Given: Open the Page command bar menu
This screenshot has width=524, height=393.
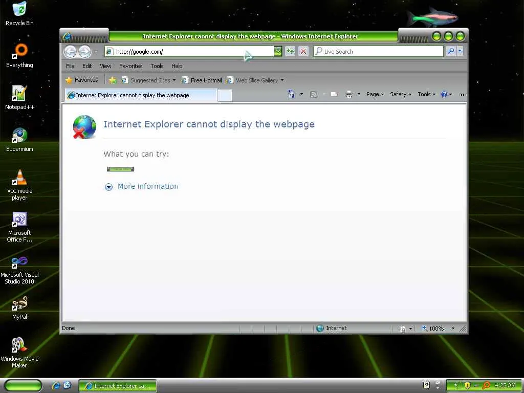Looking at the screenshot, I should click(x=375, y=94).
